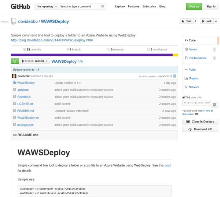Click the help icon in search box
The width and height of the screenshot is (220, 197).
102,6
